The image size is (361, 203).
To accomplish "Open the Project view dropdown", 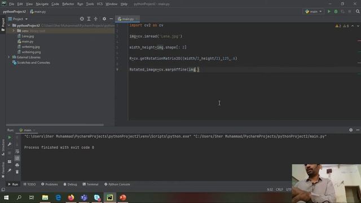I will 18,19.
